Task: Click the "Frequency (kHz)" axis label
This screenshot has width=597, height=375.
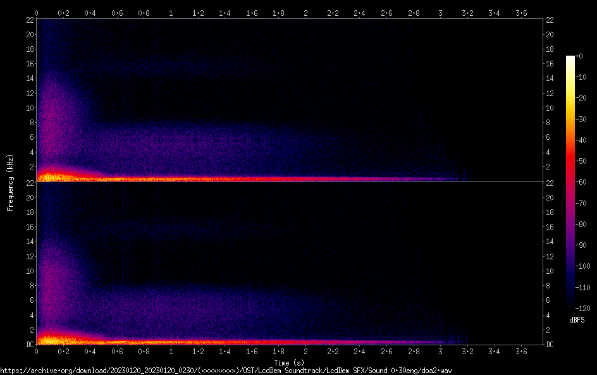Action: tap(10, 182)
